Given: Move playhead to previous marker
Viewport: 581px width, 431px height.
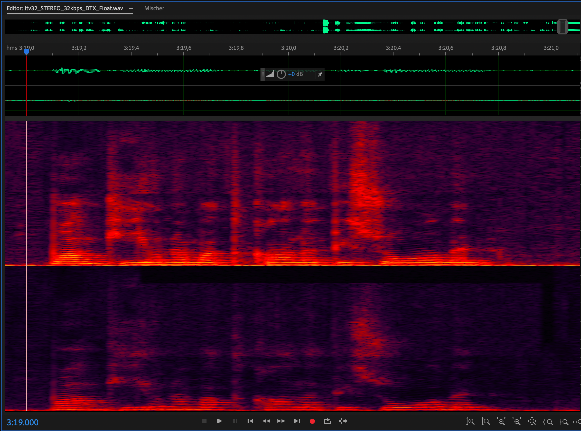Looking at the screenshot, I should point(250,421).
